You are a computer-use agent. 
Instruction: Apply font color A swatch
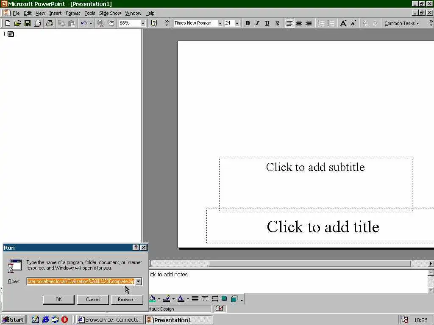pos(181,298)
